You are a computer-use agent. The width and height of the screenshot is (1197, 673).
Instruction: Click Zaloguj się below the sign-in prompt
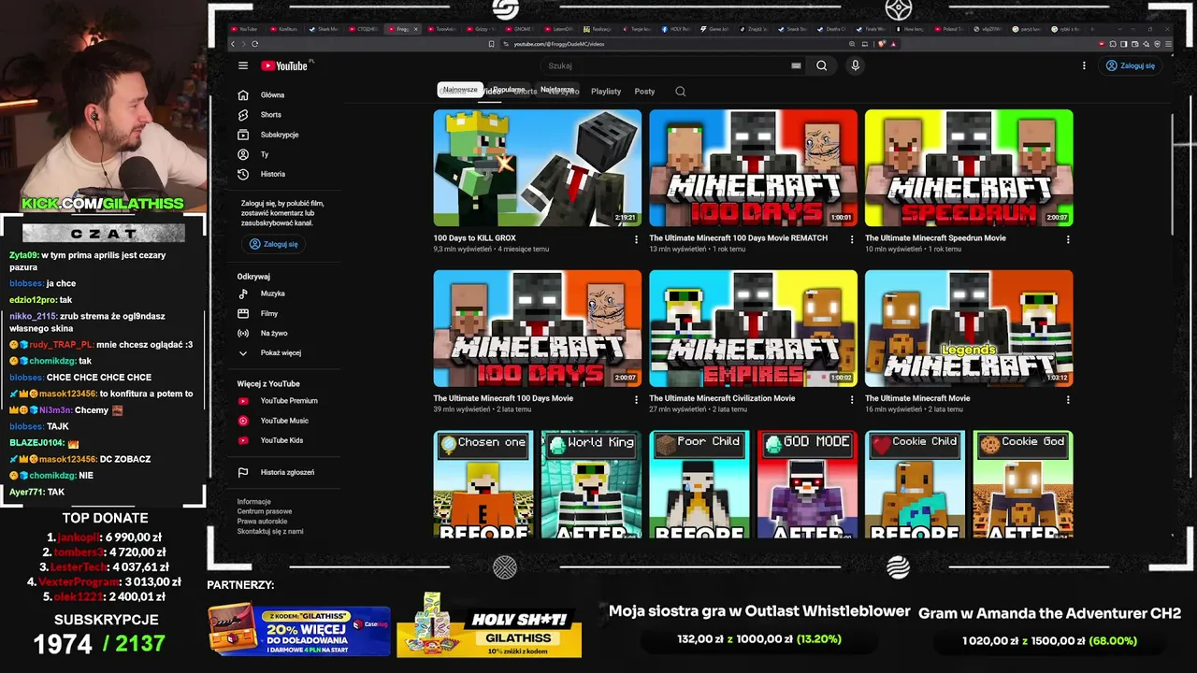[x=273, y=244]
